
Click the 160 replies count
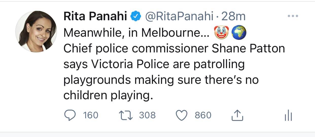tap(91, 115)
